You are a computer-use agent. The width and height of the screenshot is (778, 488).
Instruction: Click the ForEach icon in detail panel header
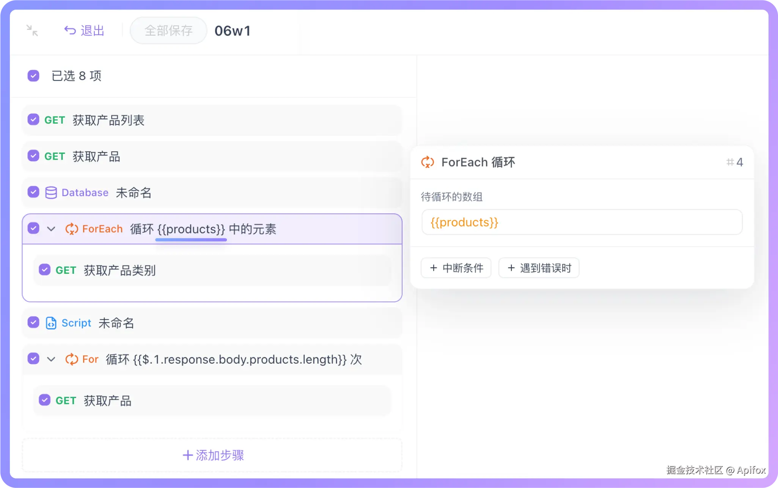428,162
